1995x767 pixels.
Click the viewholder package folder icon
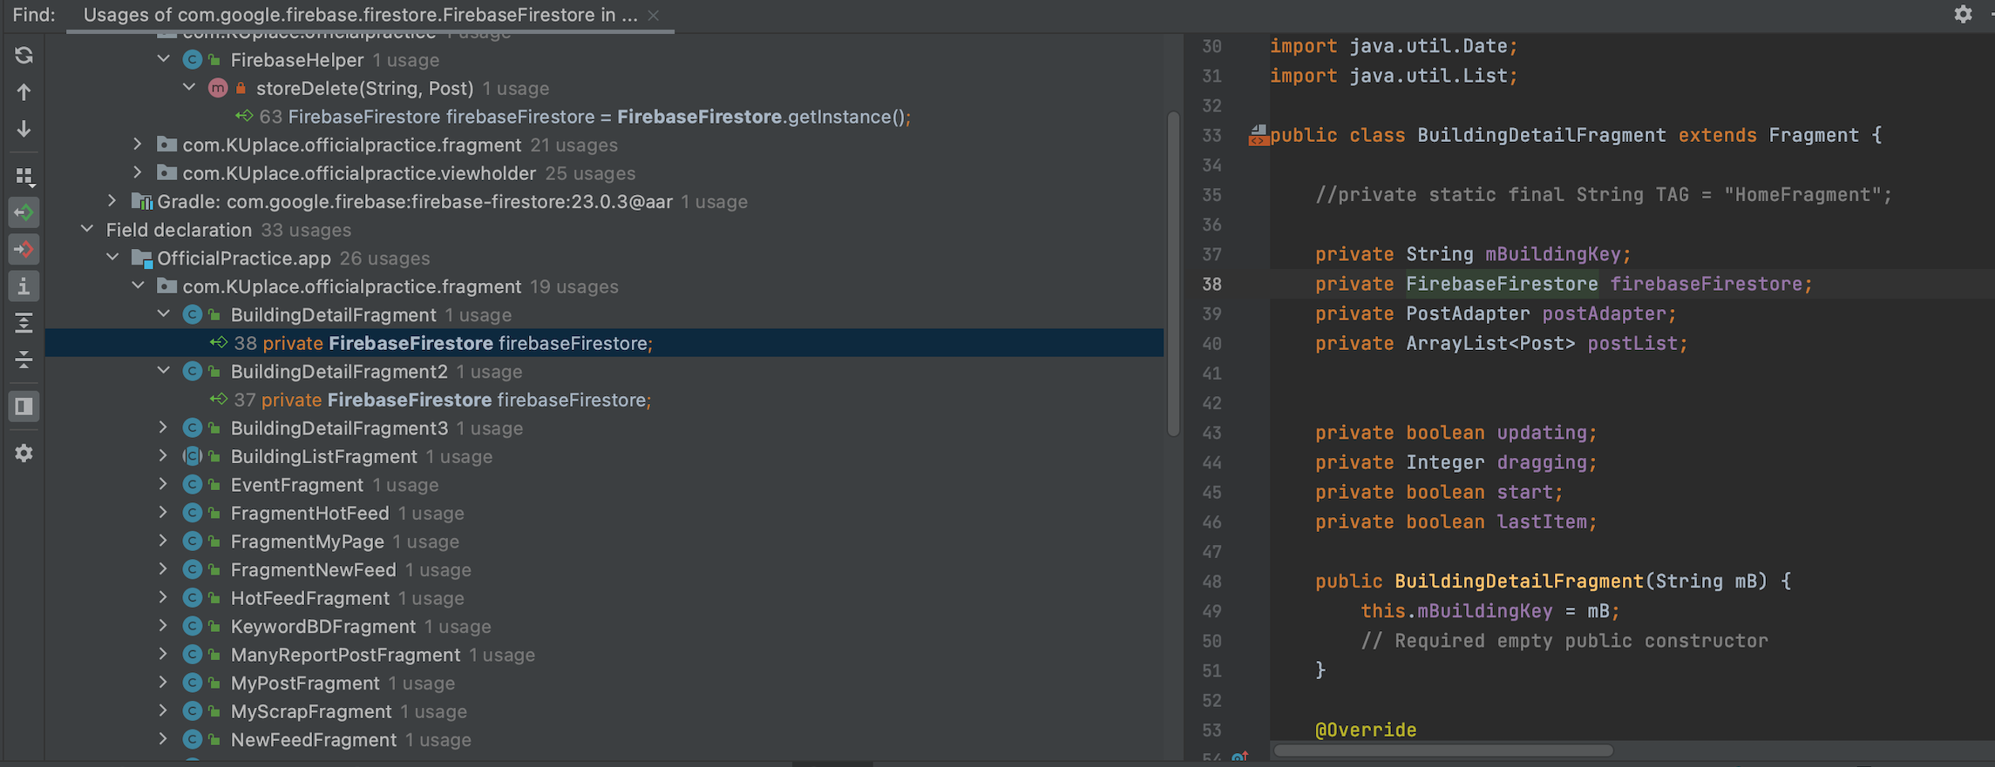coord(166,172)
